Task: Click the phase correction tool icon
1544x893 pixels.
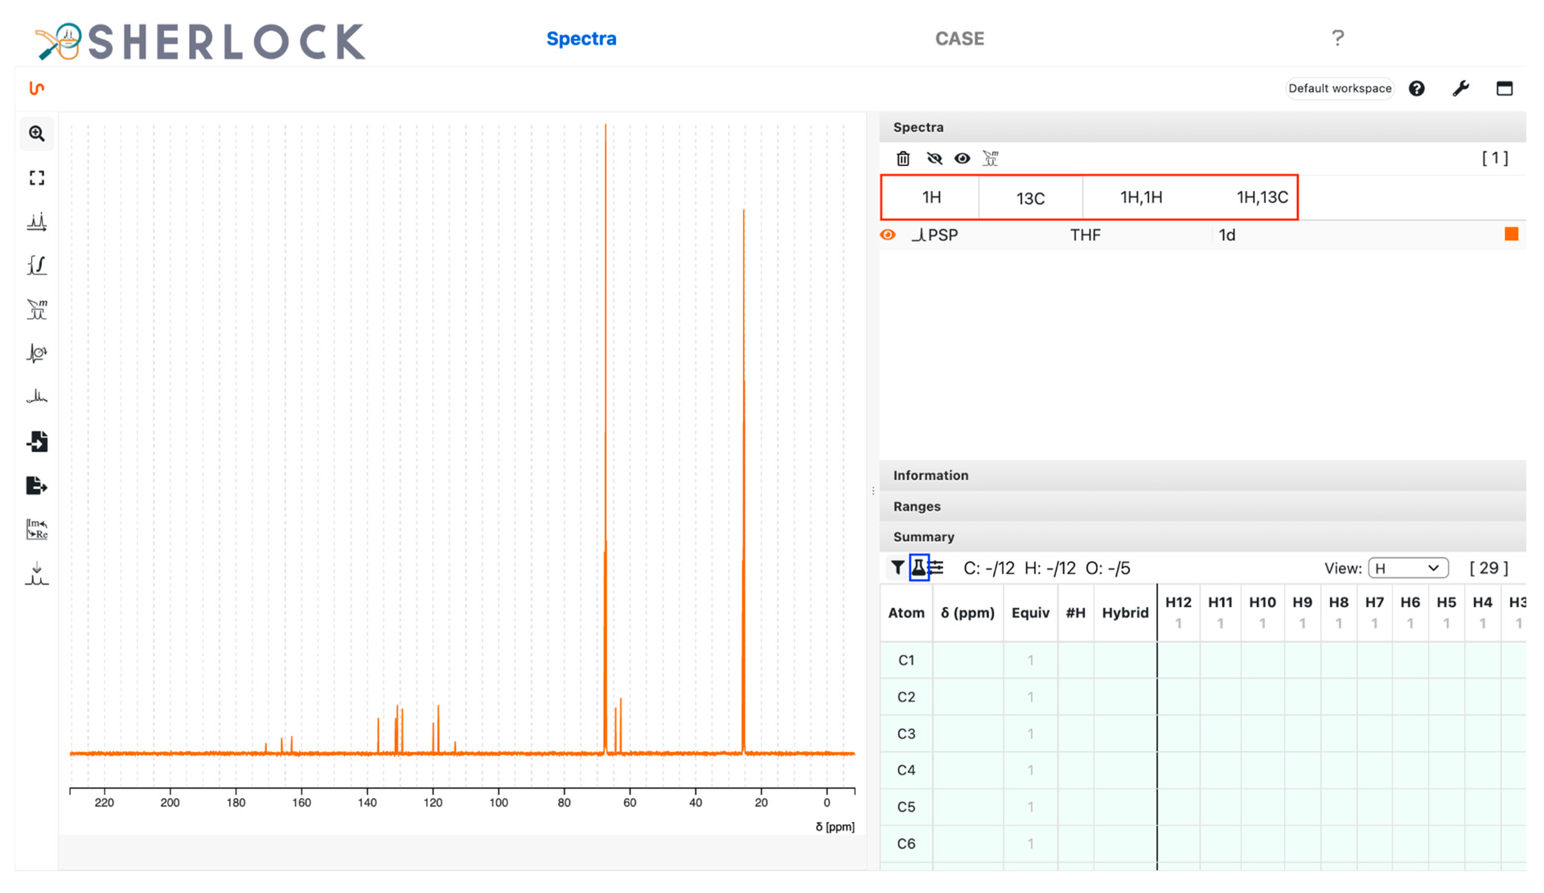Action: coord(37,353)
